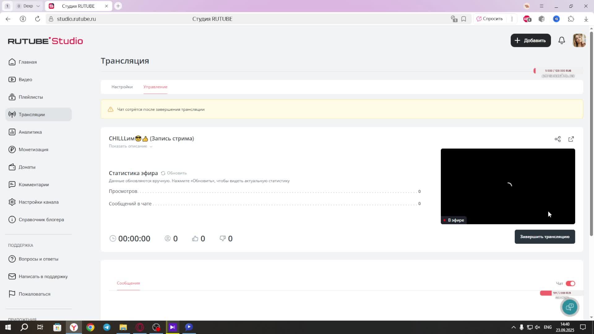Viewport: 594px width, 334px height.
Task: Open Монетизация in the sidebar
Action: pyautogui.click(x=33, y=150)
